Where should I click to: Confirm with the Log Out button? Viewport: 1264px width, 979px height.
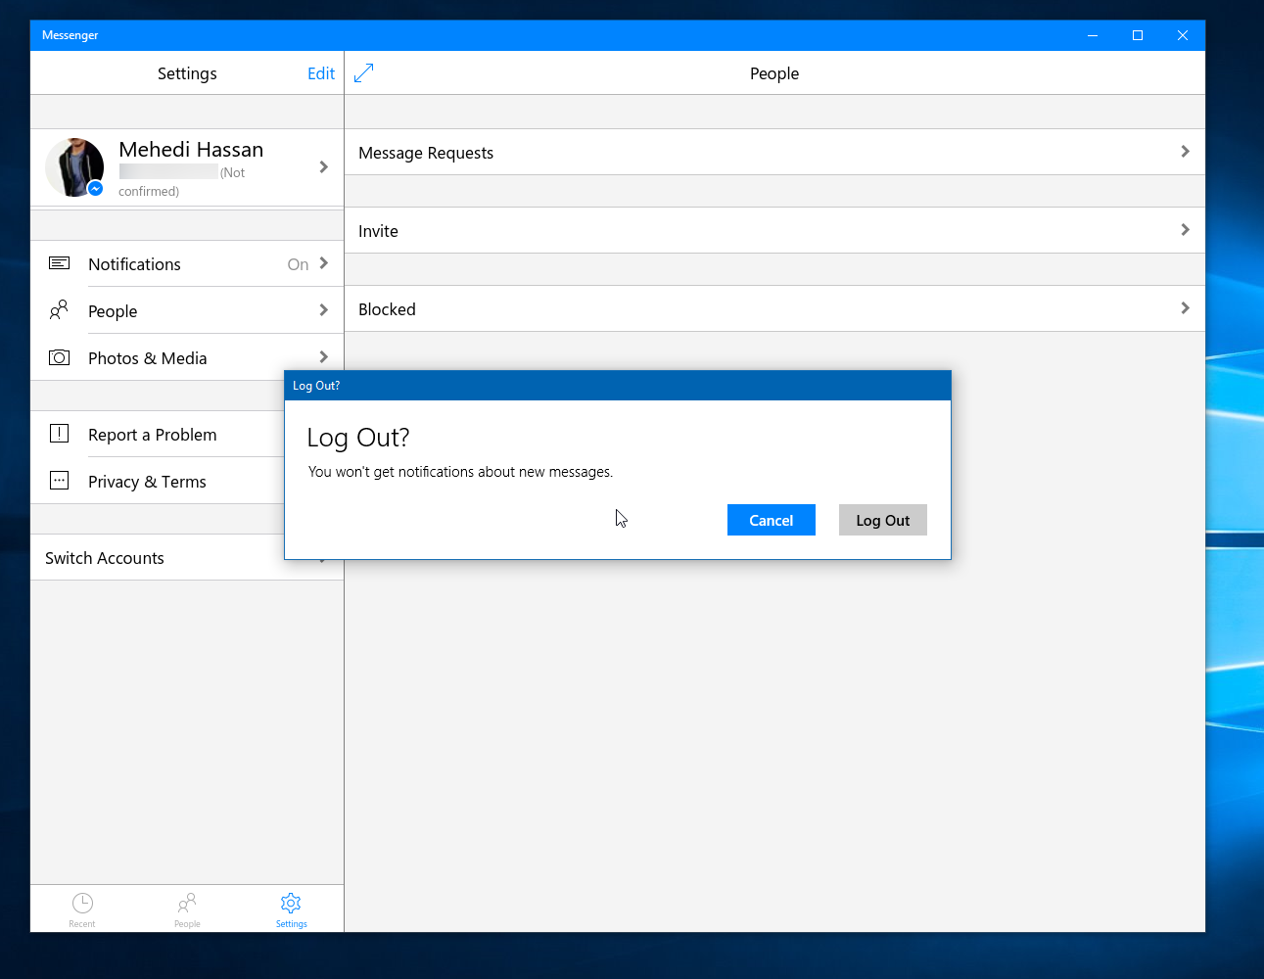[x=883, y=520]
